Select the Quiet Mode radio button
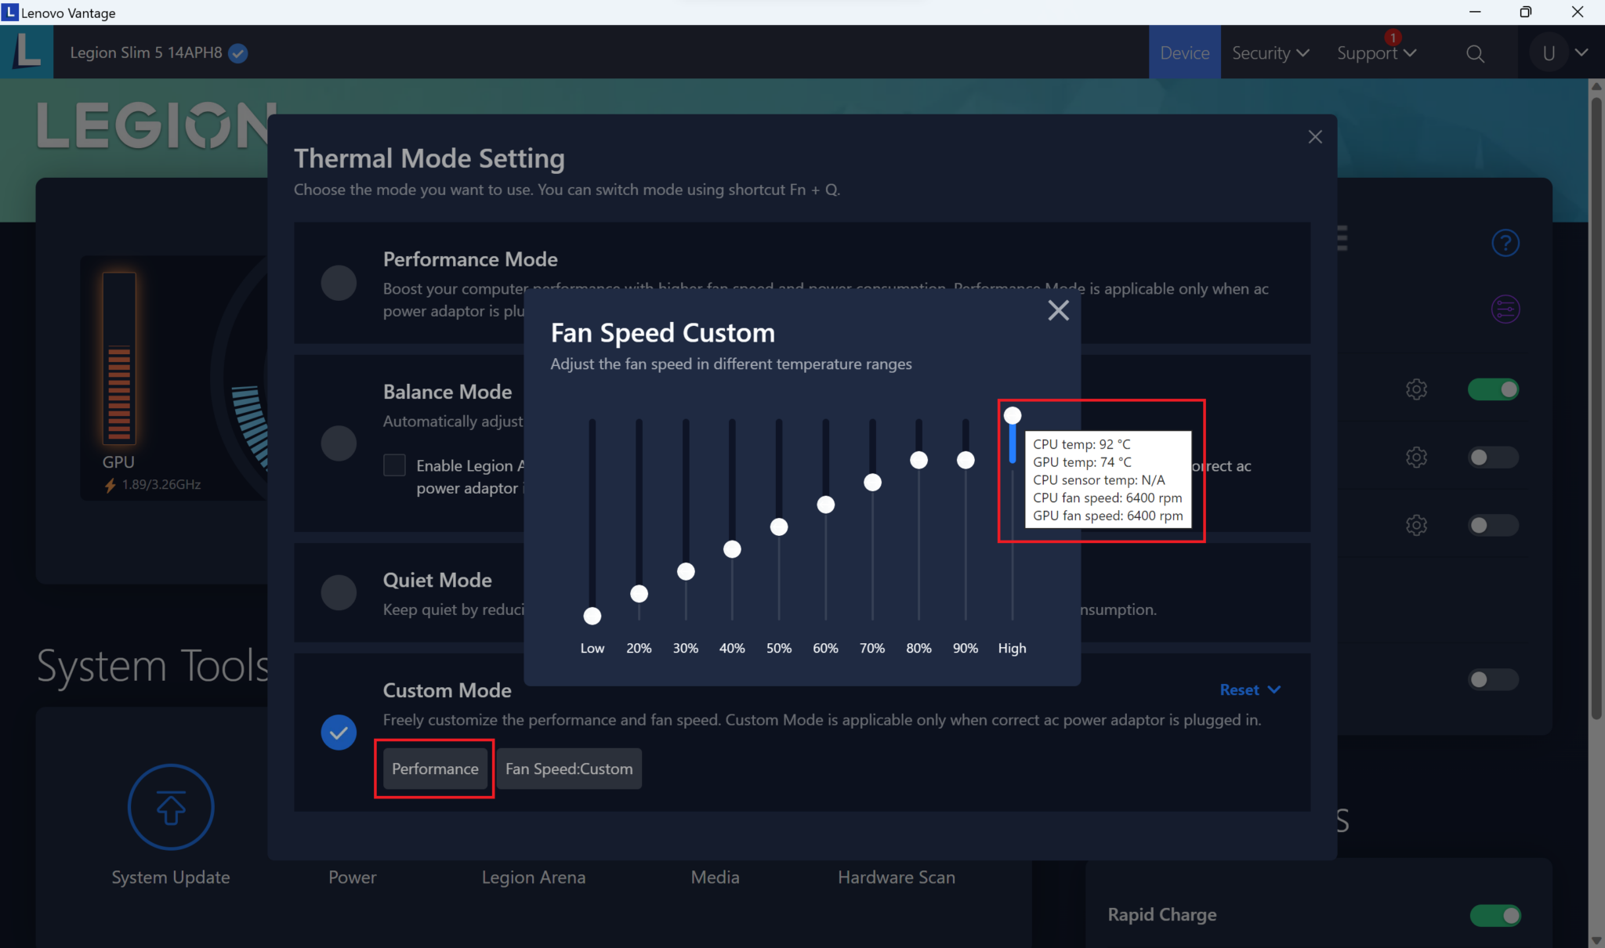The width and height of the screenshot is (1605, 948). pyautogui.click(x=339, y=592)
